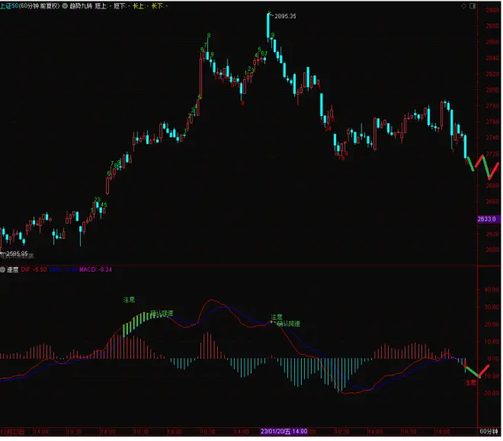
Task: Click the diamond icon at top right
Action: coord(464,5)
